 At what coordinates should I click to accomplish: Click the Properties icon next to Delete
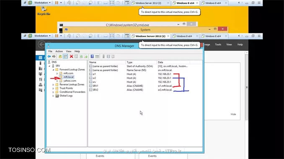(76, 56)
